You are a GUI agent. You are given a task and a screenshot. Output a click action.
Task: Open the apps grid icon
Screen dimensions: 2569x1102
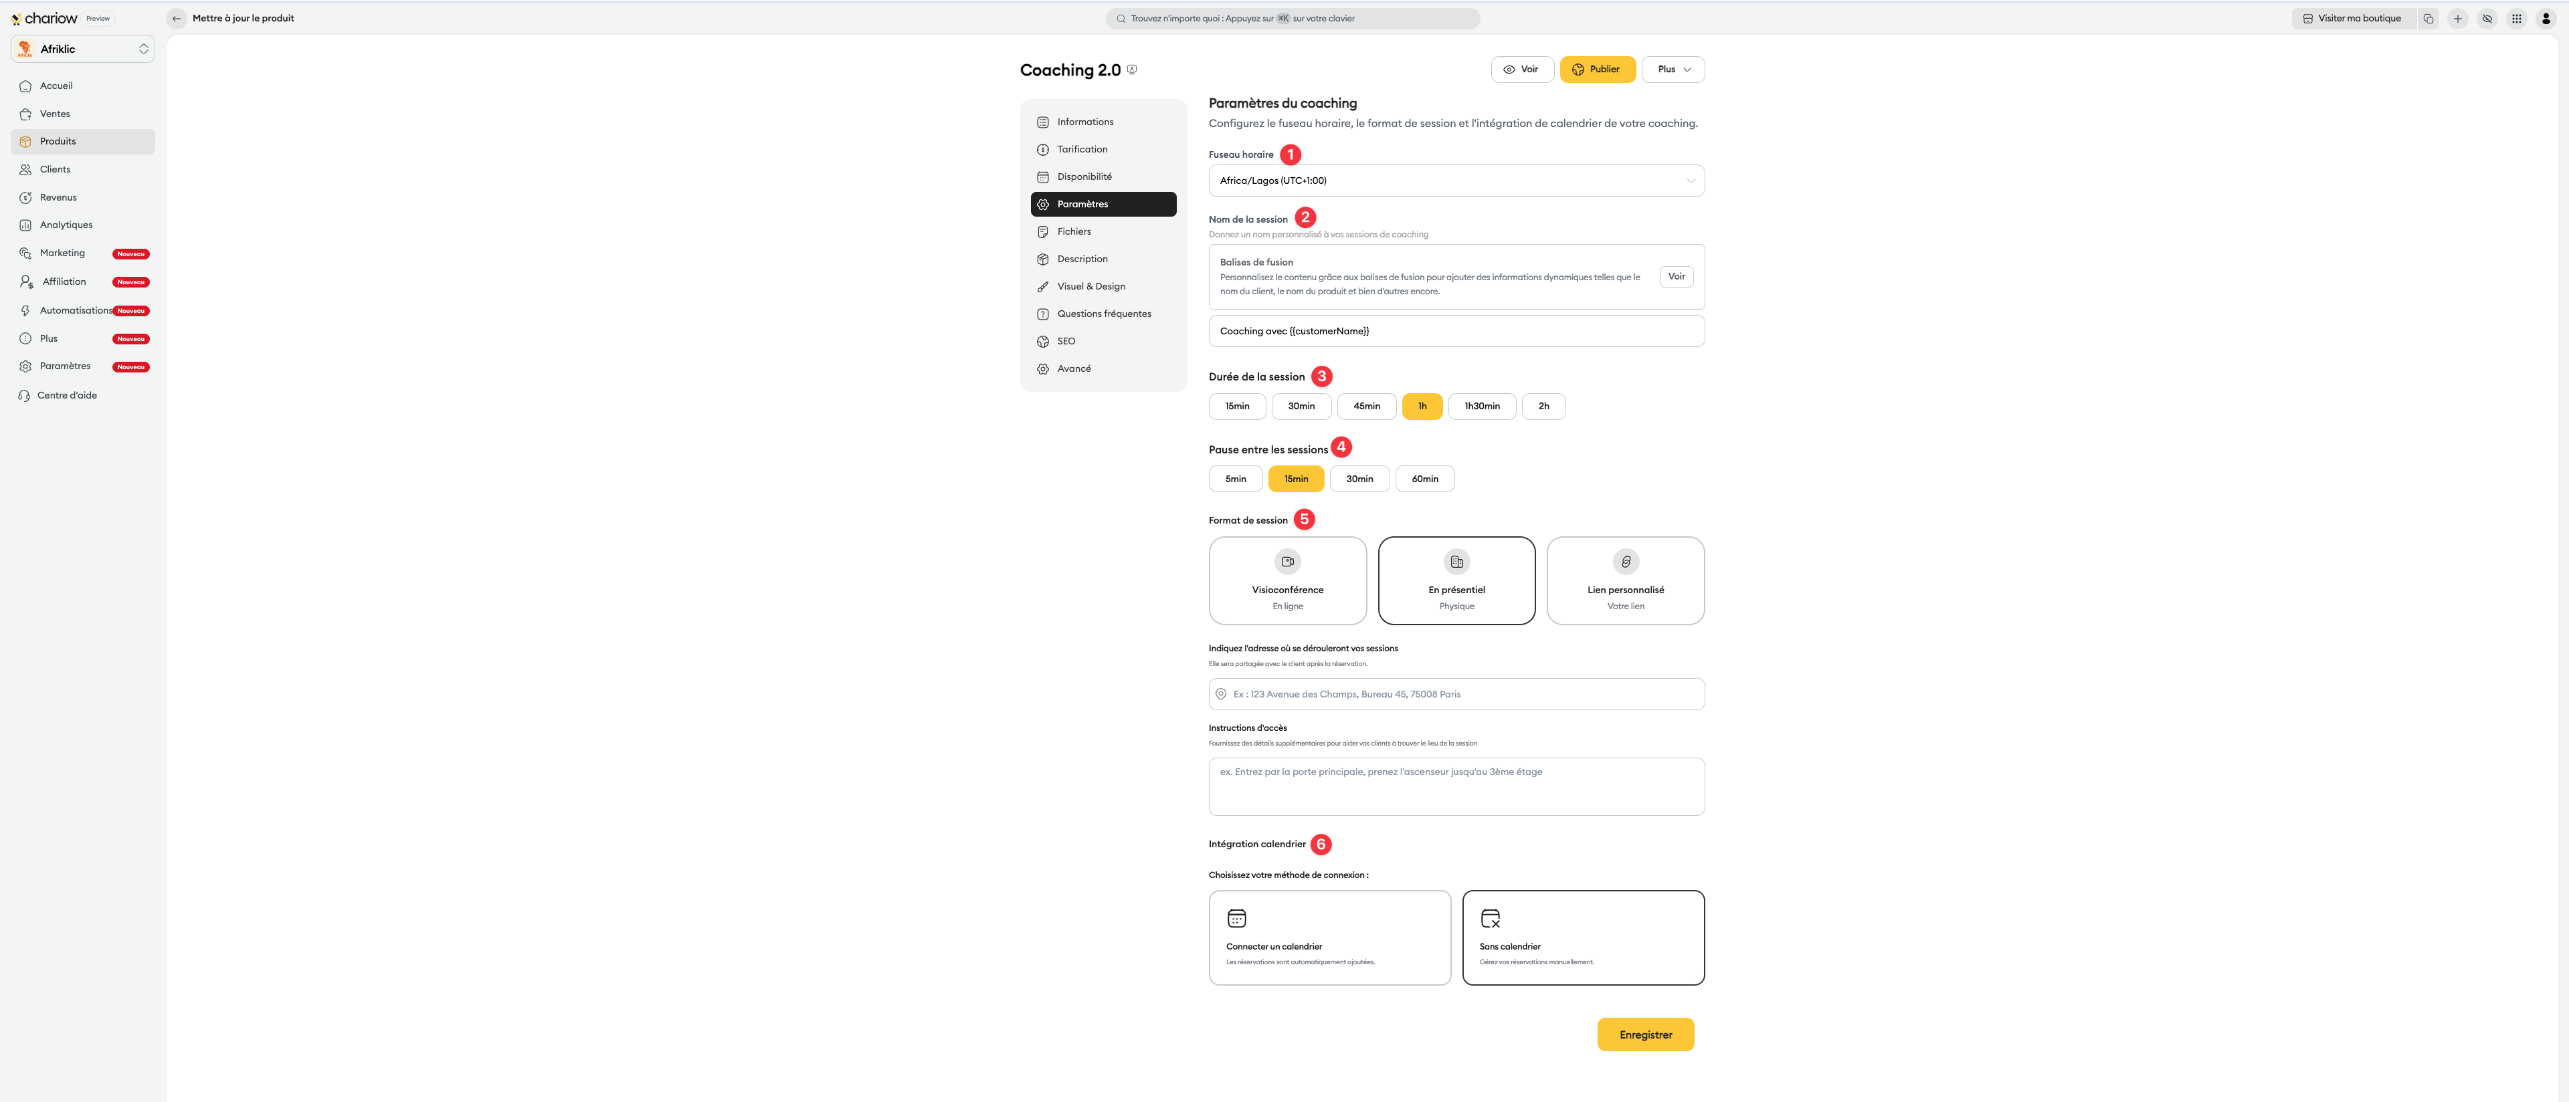(x=2516, y=18)
